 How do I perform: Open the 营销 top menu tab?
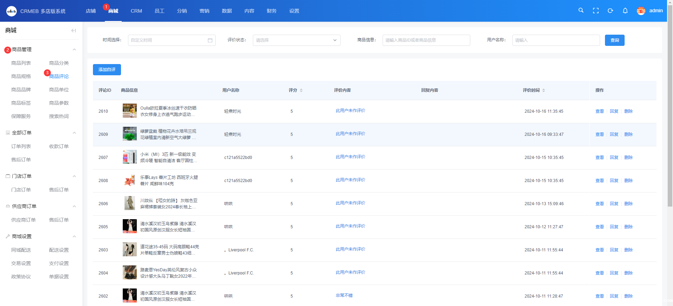204,11
